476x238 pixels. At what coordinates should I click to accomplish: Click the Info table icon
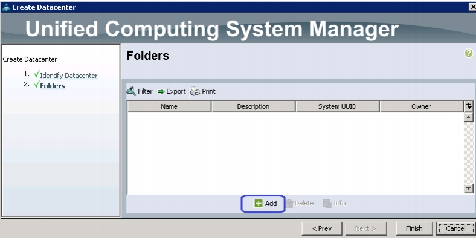click(327, 204)
